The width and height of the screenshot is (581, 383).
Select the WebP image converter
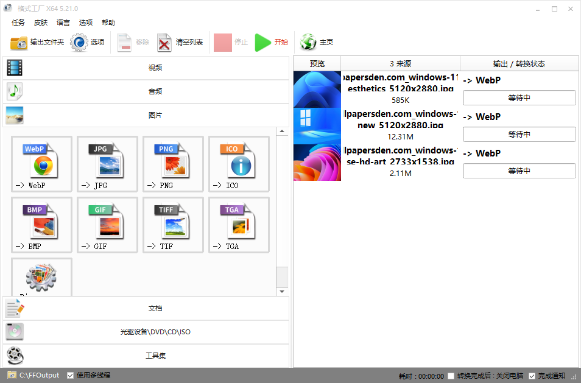(41, 164)
